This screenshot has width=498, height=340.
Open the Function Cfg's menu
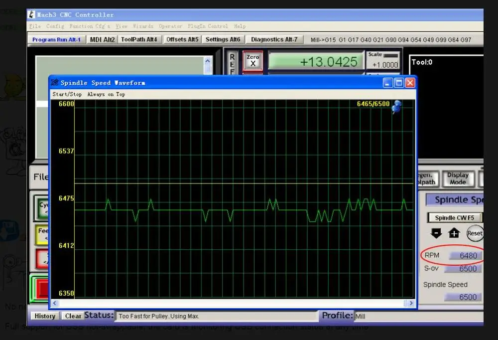(90, 26)
